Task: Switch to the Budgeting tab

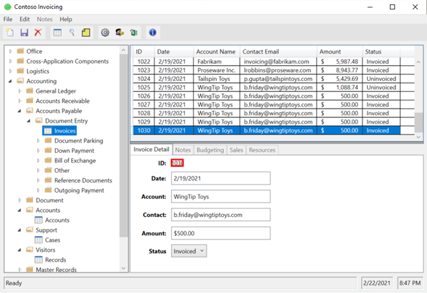Action: (209, 150)
